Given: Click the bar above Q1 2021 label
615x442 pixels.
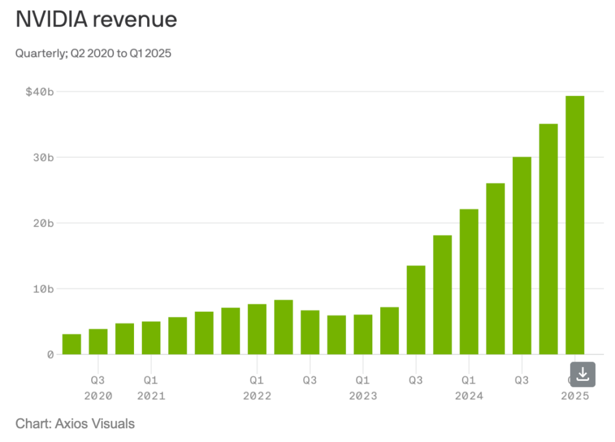Looking at the screenshot, I should [151, 338].
